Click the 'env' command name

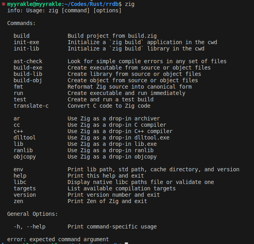(18, 169)
